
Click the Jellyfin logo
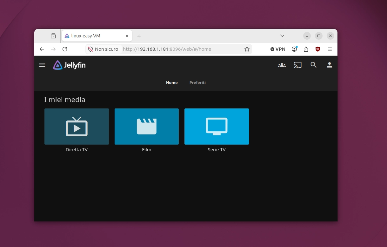pyautogui.click(x=69, y=65)
